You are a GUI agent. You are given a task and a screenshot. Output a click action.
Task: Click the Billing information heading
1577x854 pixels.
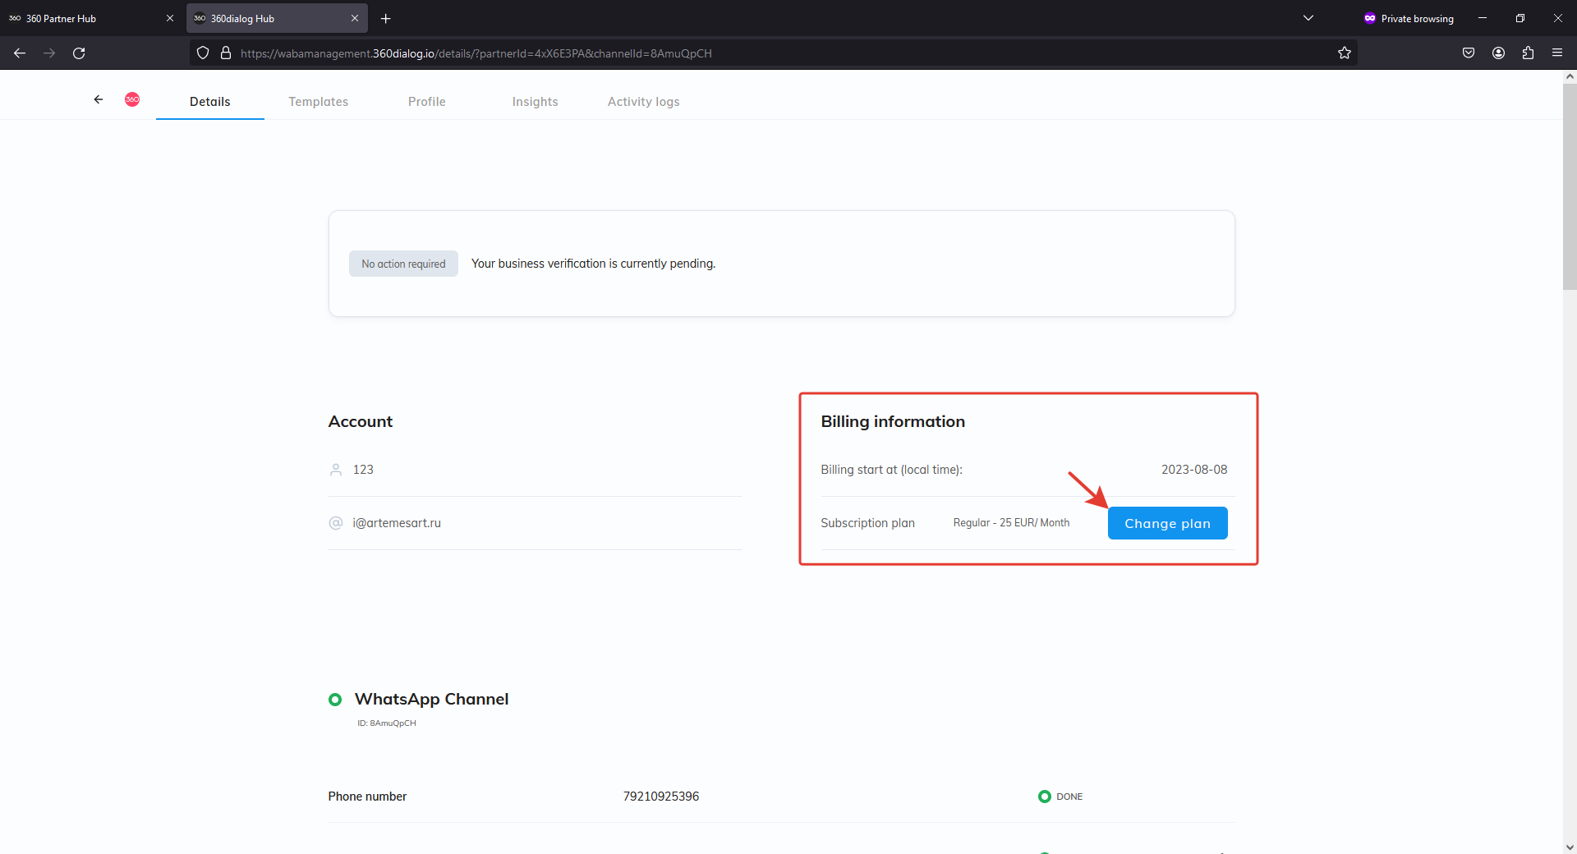point(893,421)
